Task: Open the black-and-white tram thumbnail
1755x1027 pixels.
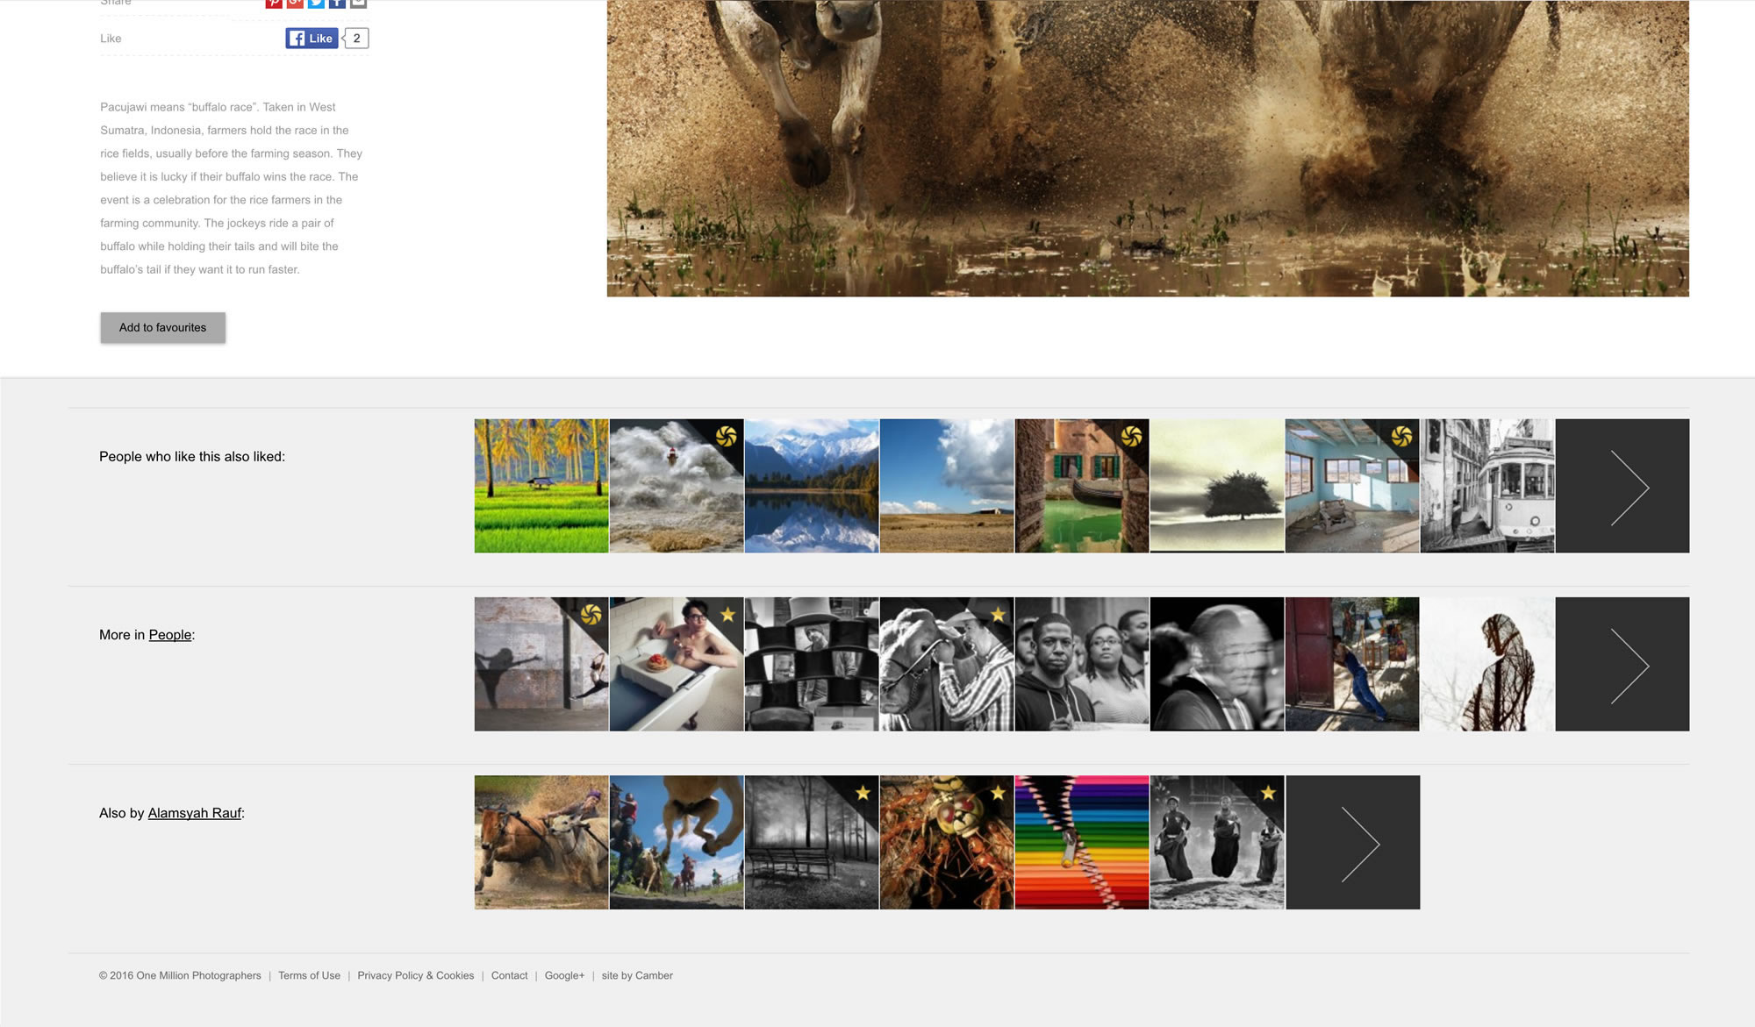Action: [1486, 486]
